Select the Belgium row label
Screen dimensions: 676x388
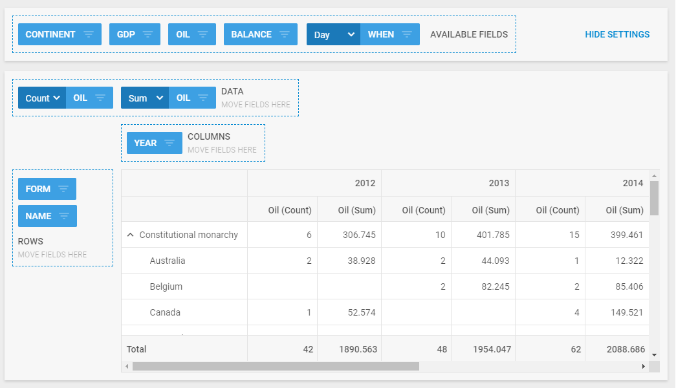[x=166, y=286]
